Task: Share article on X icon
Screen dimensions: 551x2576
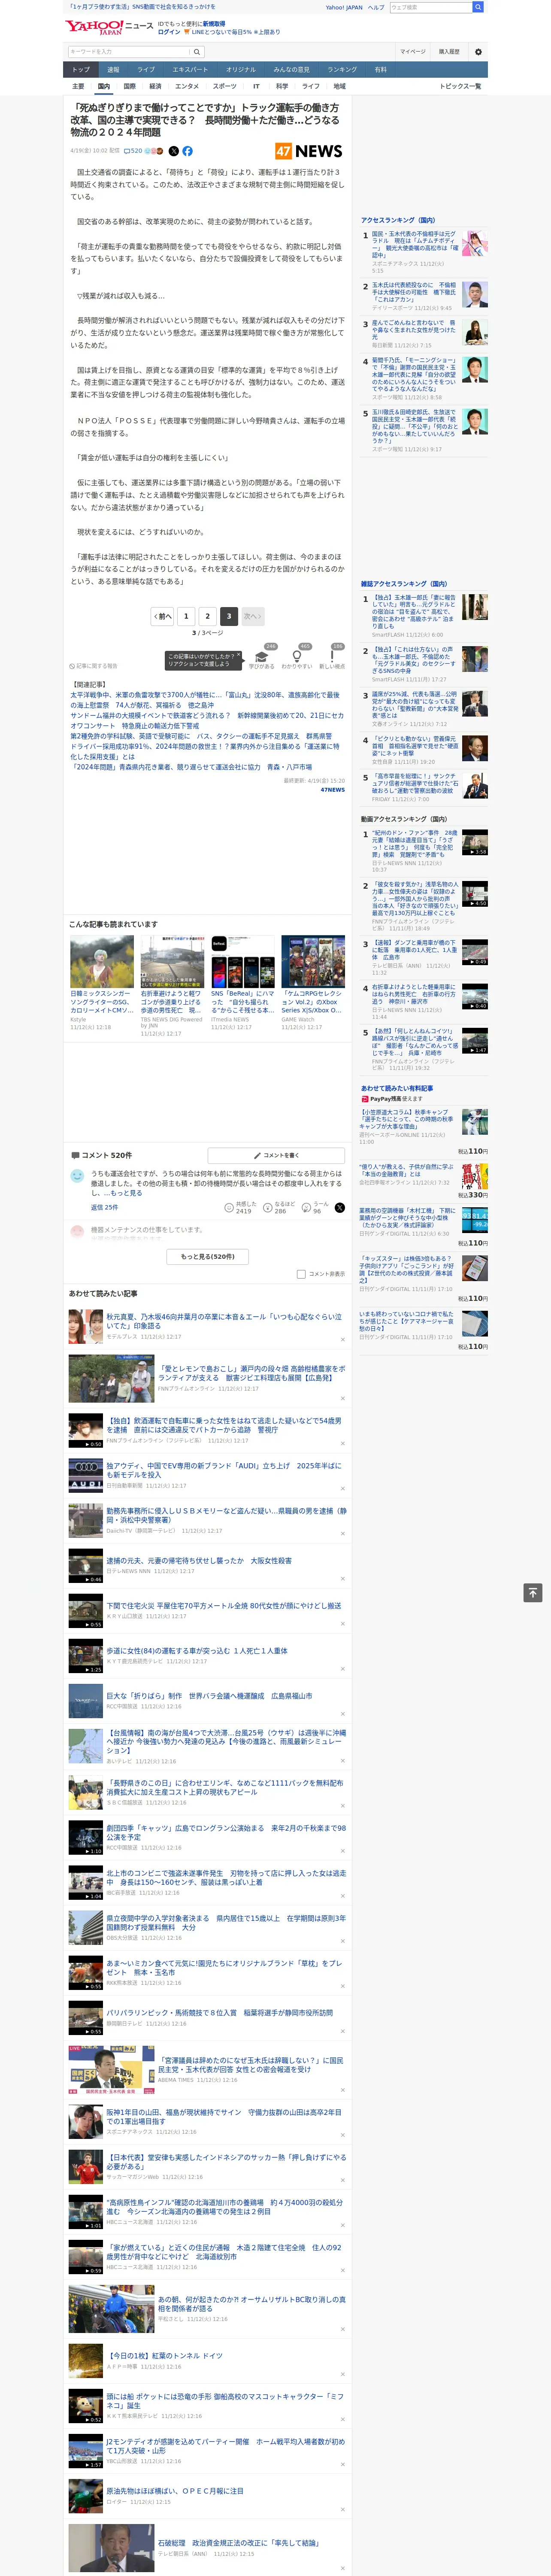Action: pyautogui.click(x=173, y=151)
